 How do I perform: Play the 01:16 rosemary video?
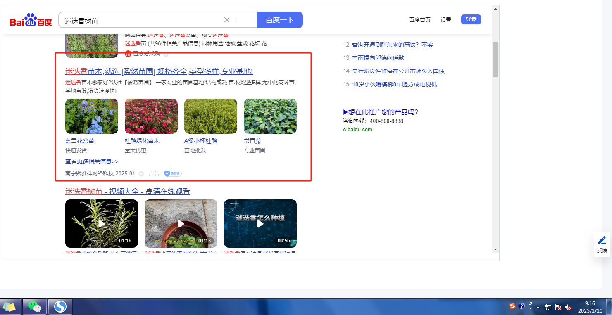pos(102,223)
